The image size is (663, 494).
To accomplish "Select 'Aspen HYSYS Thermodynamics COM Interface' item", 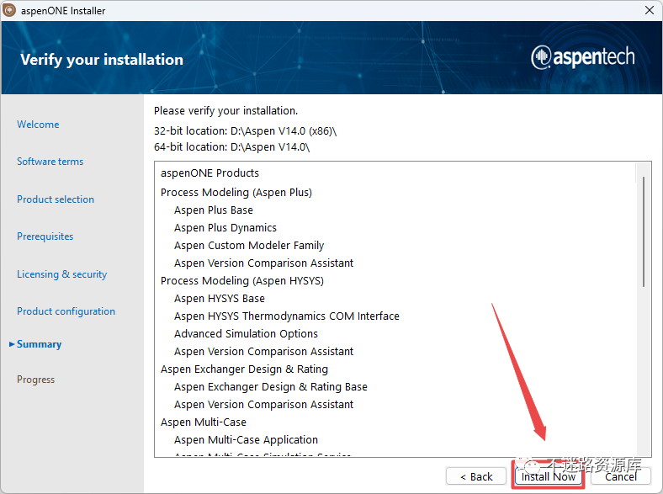I will [287, 316].
